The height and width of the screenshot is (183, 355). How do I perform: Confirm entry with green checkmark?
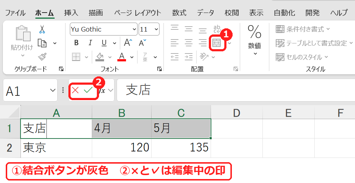pyautogui.click(x=88, y=90)
